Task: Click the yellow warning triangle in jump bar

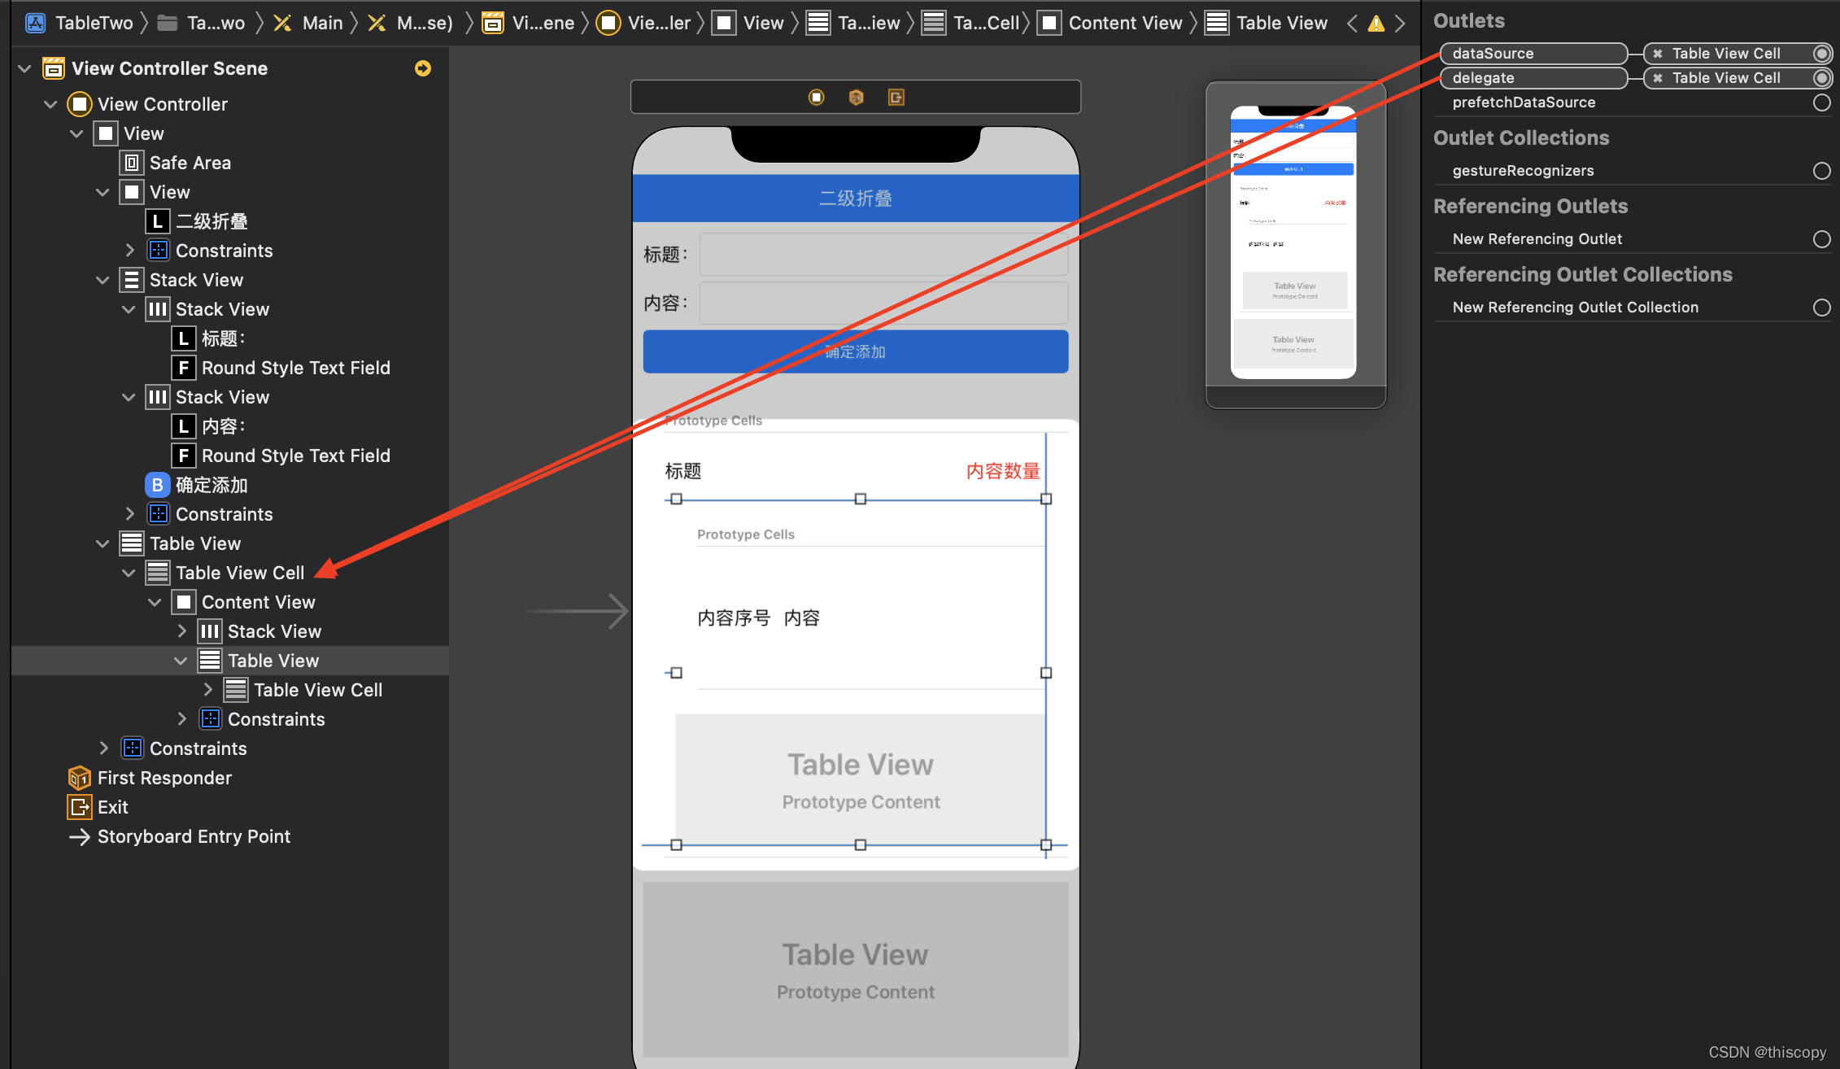Action: pos(1376,24)
